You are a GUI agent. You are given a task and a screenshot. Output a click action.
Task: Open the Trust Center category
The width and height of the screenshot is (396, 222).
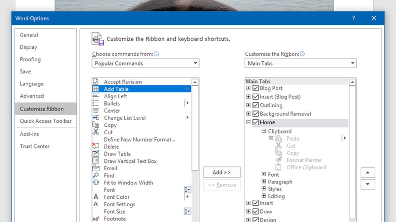pyautogui.click(x=46, y=146)
